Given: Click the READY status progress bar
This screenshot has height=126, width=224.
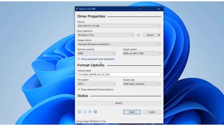Looking at the screenshot, I should coord(119,103).
